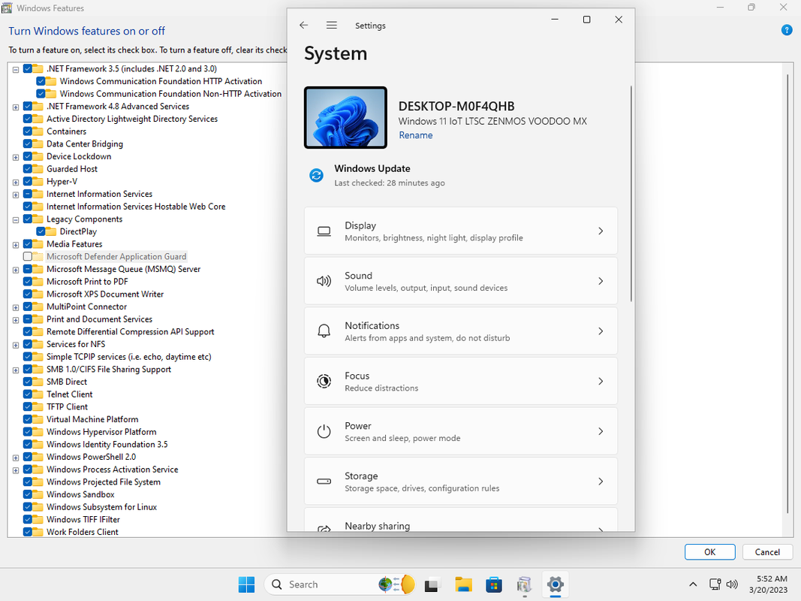Click the Windows Update sync icon
This screenshot has height=601, width=801.
pyautogui.click(x=316, y=175)
